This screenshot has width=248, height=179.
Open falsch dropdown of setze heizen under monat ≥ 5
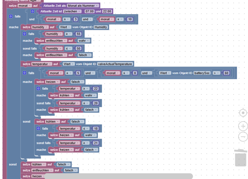[x=77, y=82]
